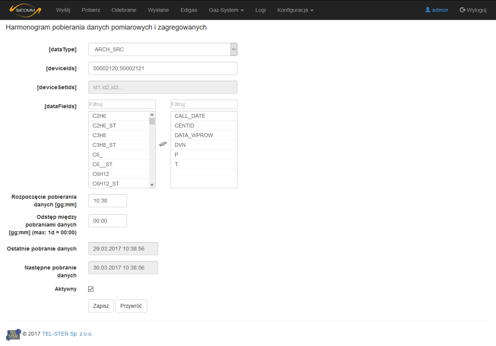This screenshot has width=496, height=346.
Task: Open the Wyślij menu item
Action: pyautogui.click(x=63, y=10)
